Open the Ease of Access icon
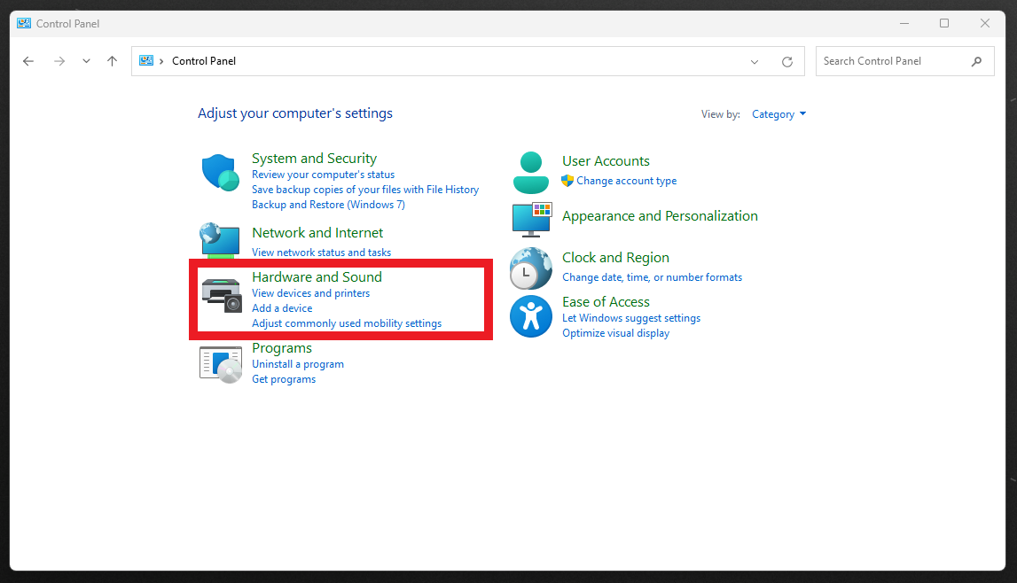1017x583 pixels. tap(530, 316)
